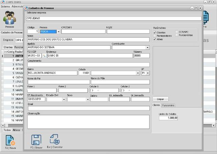217x154 pixels.
Task: Select the Clientes tab in main window
Action: tap(8, 47)
